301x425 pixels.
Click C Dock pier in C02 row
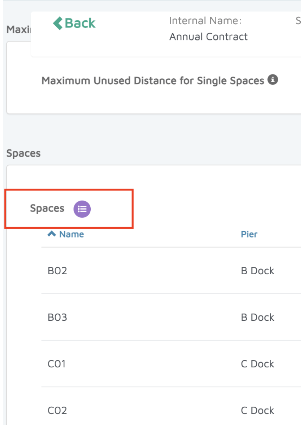pyautogui.click(x=257, y=411)
